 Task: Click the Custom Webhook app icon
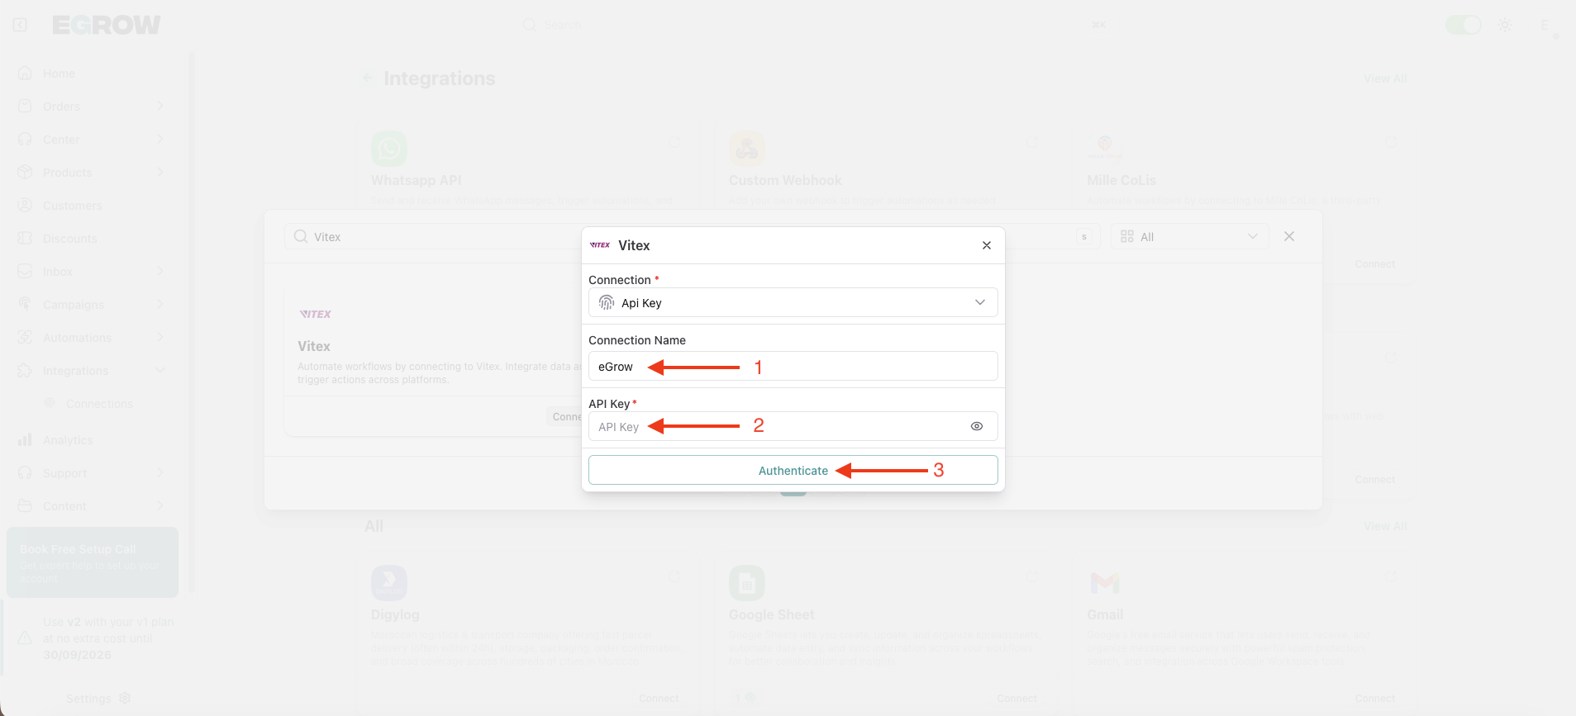click(747, 149)
